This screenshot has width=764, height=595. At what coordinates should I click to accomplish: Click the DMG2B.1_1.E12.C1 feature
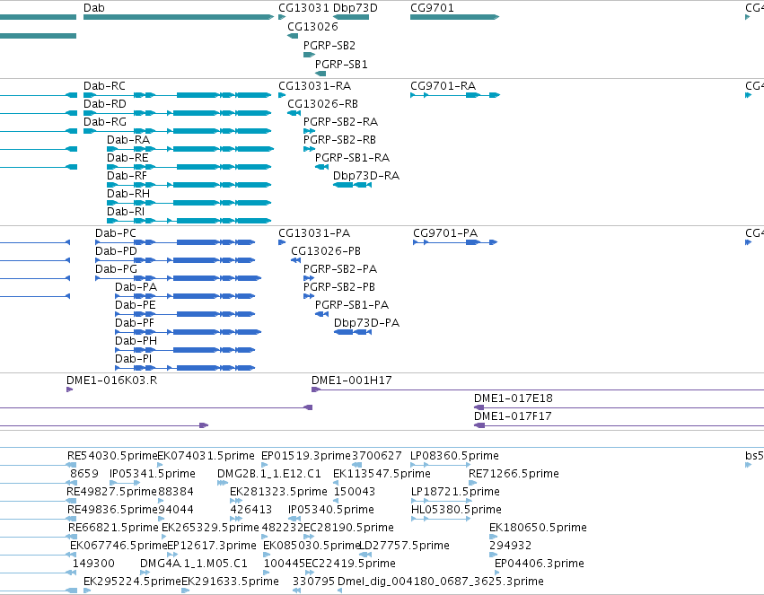coord(222,483)
